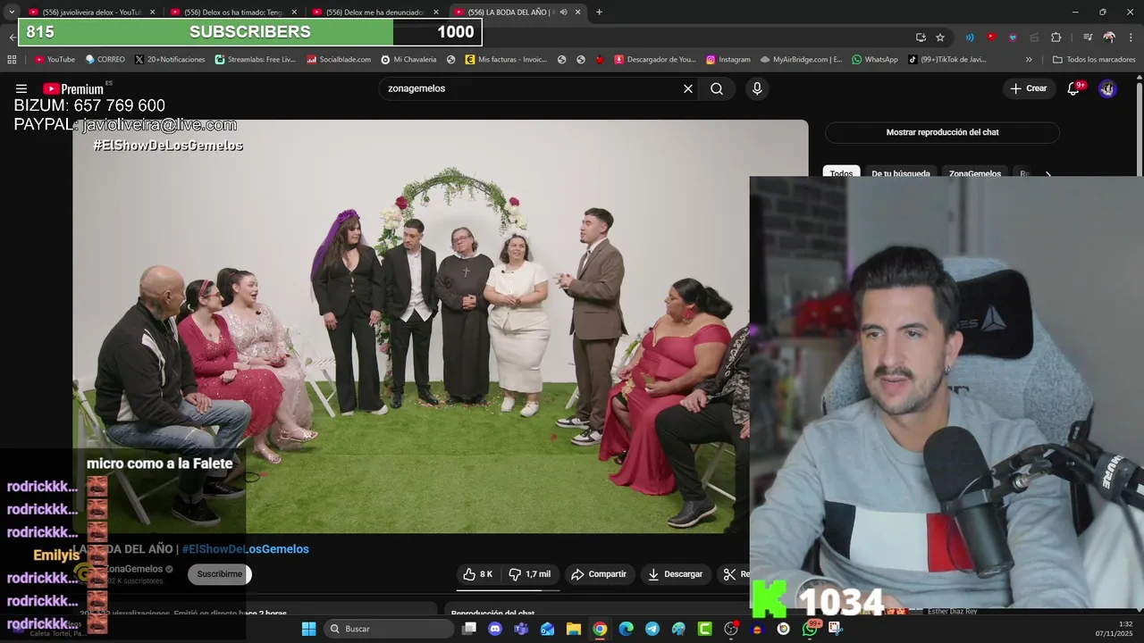Open the ZonaGemelos channel name

coord(135,569)
